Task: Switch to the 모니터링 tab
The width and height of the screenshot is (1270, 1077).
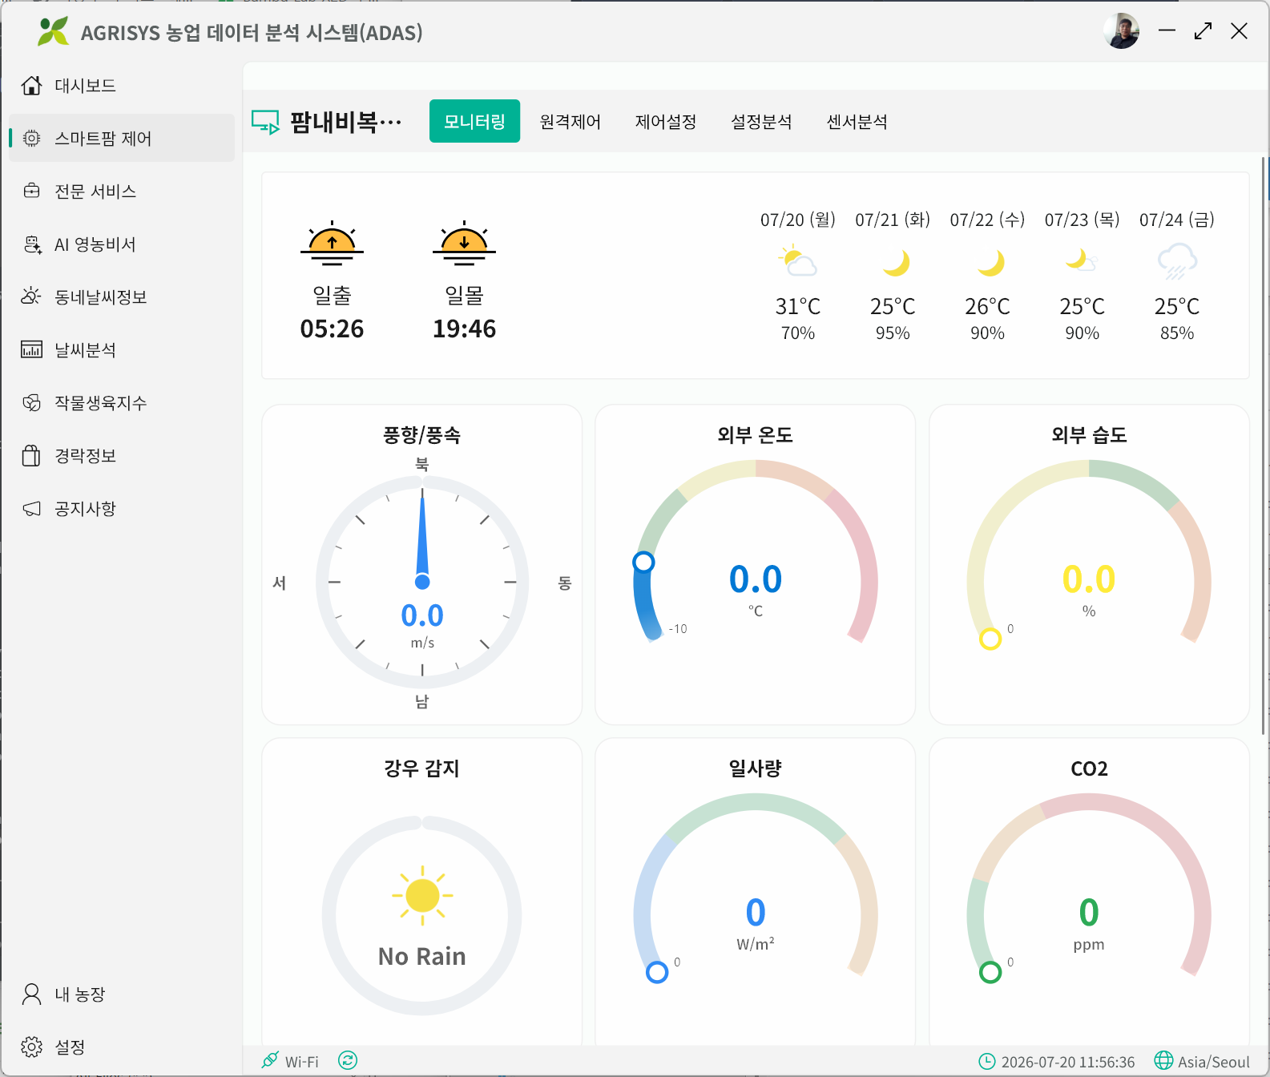Action: pyautogui.click(x=474, y=121)
